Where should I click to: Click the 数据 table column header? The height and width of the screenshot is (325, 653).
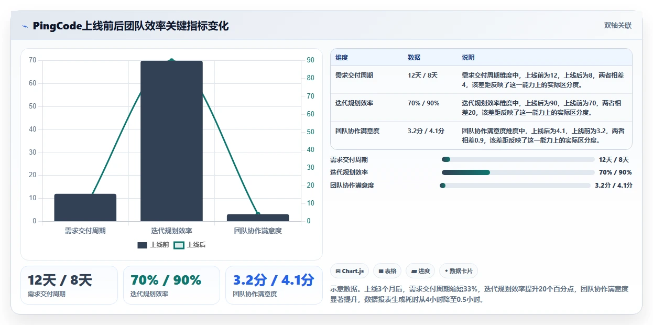pyautogui.click(x=414, y=57)
